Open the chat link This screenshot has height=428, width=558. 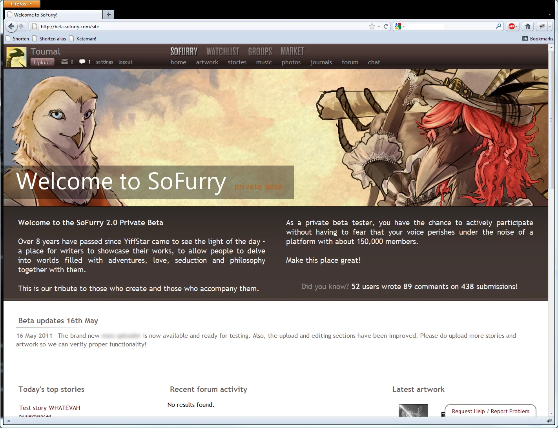point(374,62)
